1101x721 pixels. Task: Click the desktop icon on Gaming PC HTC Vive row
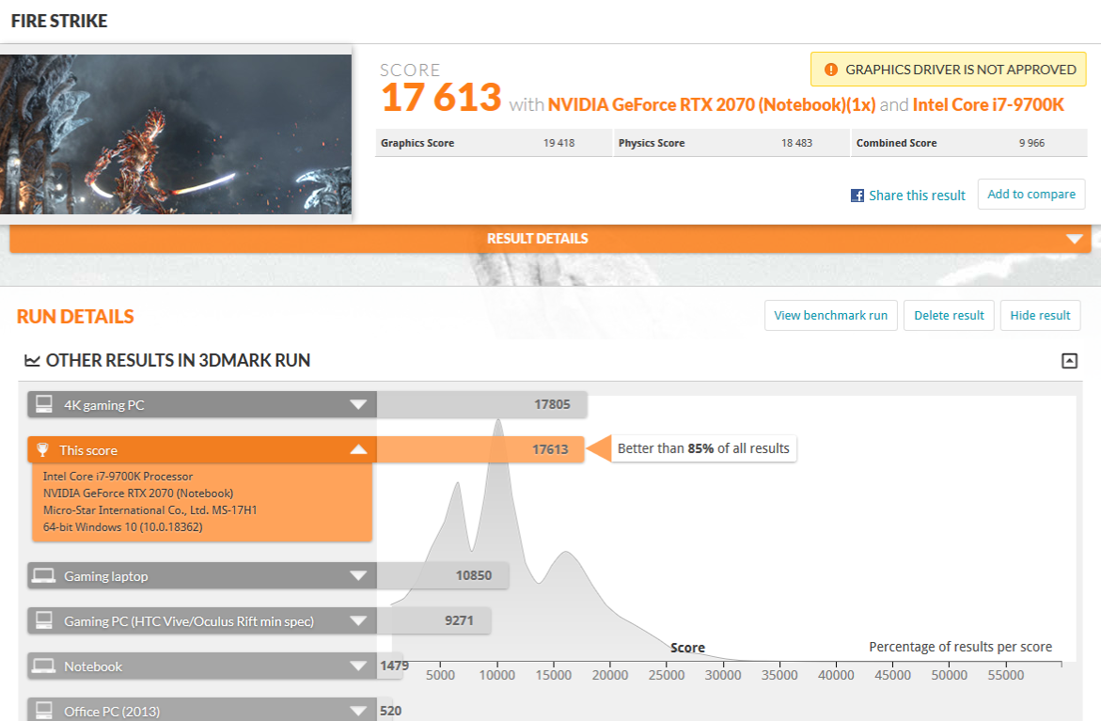pyautogui.click(x=44, y=619)
